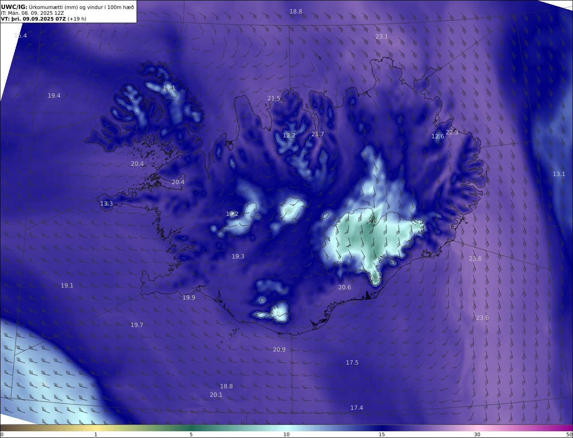This screenshot has height=438, width=573.
Task: Select the 21.7 value label
Action: pyautogui.click(x=318, y=134)
